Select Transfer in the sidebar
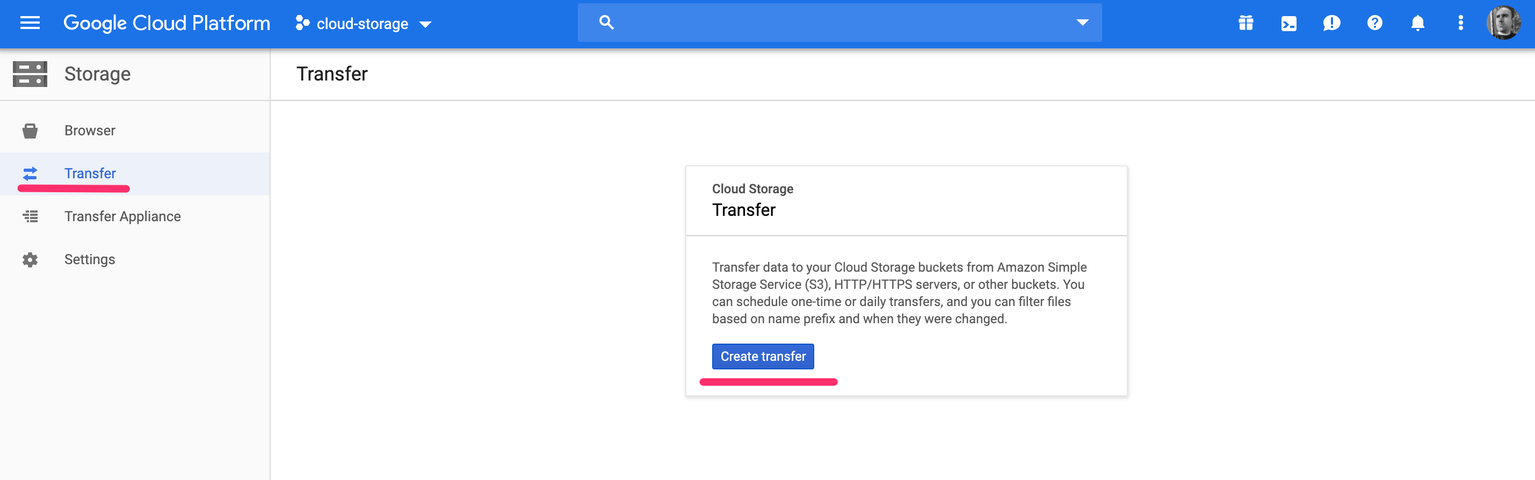Viewport: 1535px width, 480px height. click(x=90, y=173)
